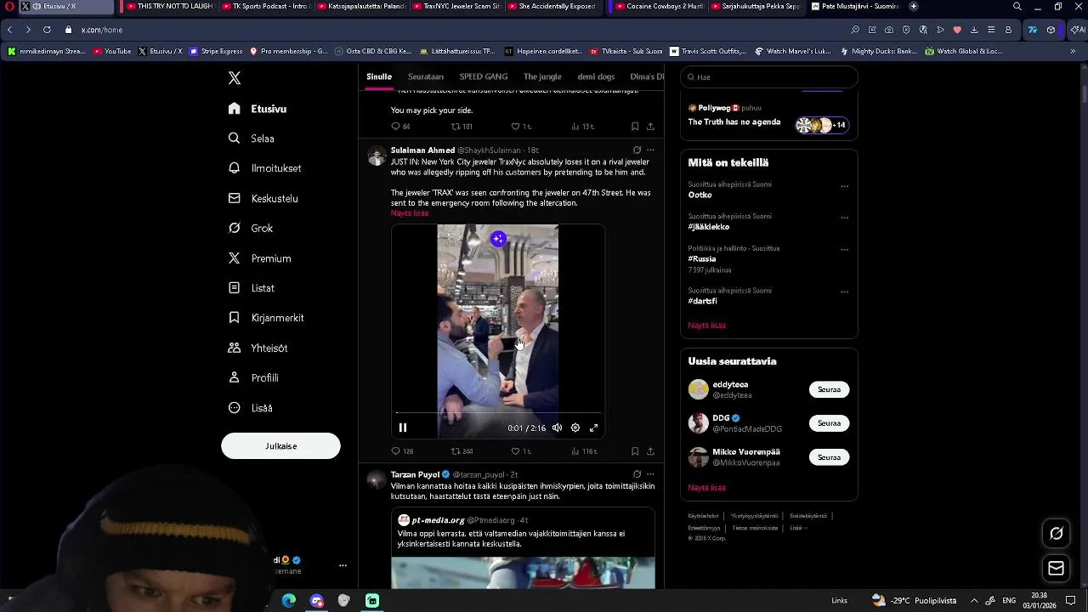The height and width of the screenshot is (612, 1088).
Task: Open Grok from the sidebar
Action: (x=251, y=228)
